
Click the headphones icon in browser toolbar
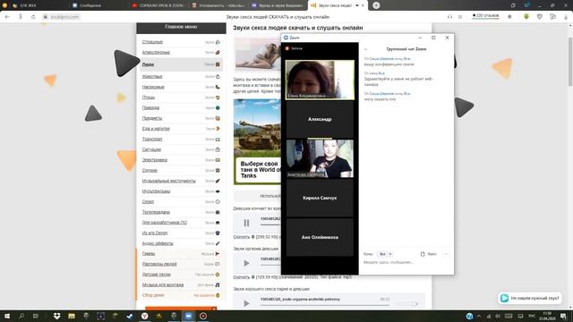point(449,17)
